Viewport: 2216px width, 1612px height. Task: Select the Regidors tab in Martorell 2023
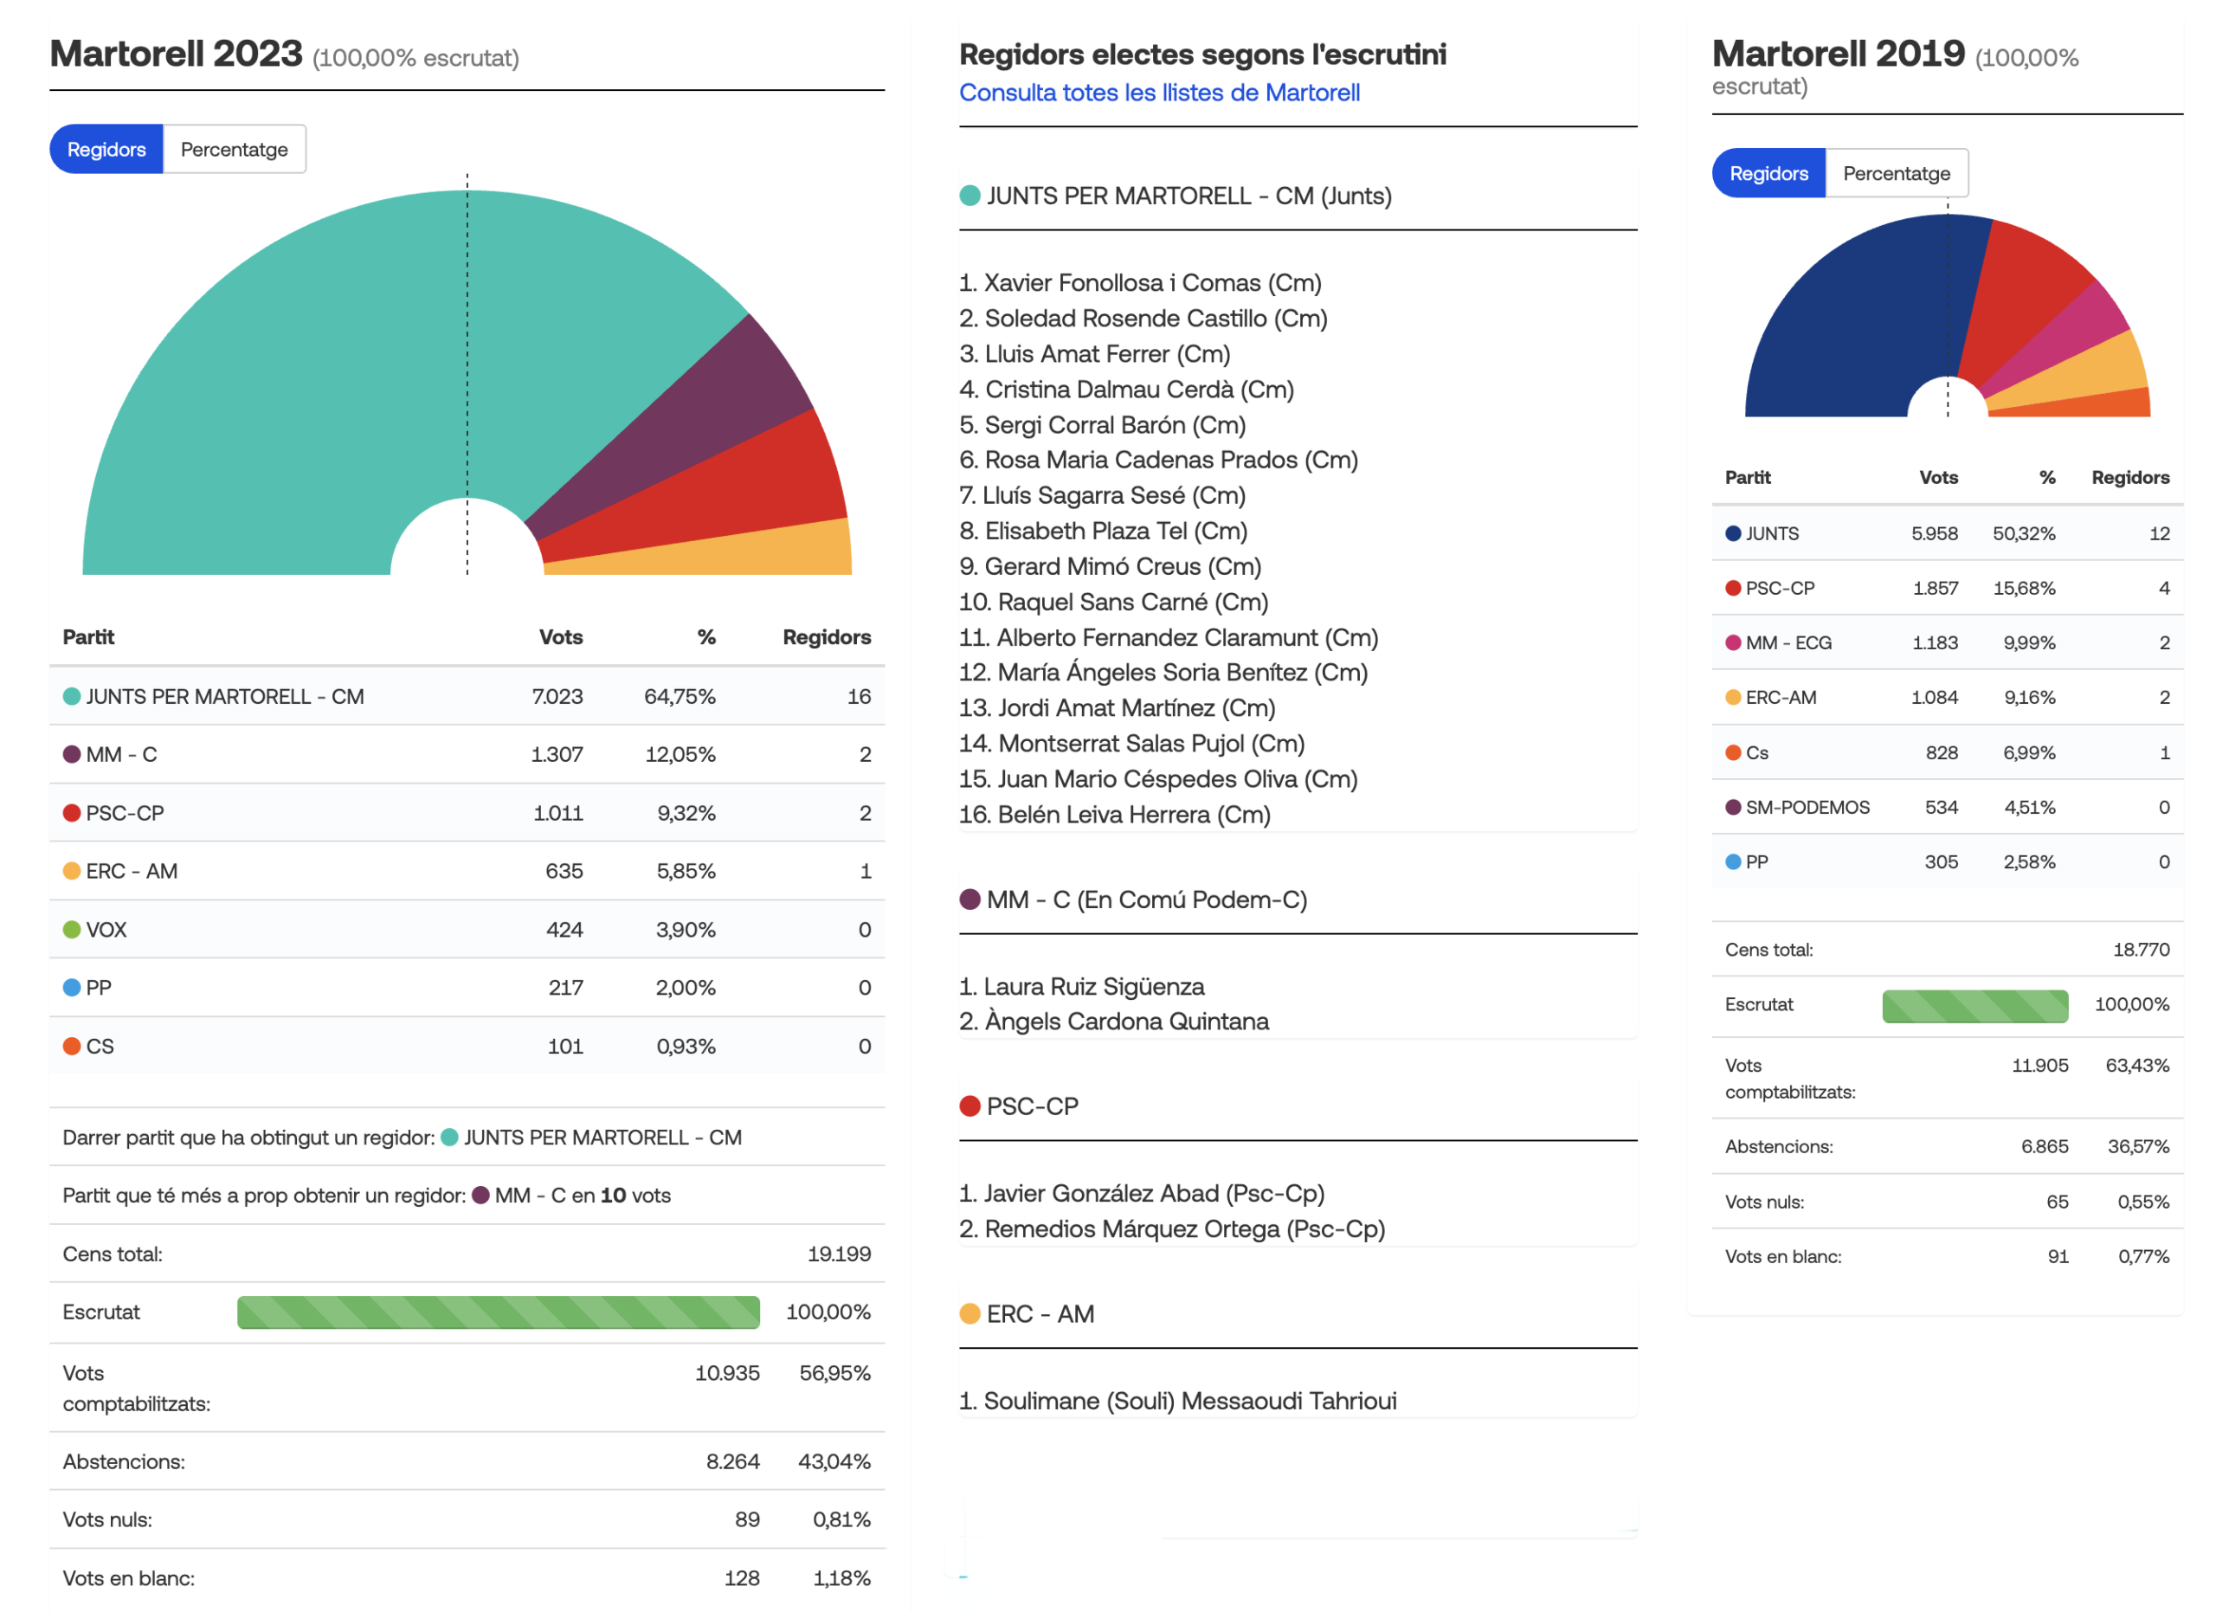pyautogui.click(x=106, y=150)
